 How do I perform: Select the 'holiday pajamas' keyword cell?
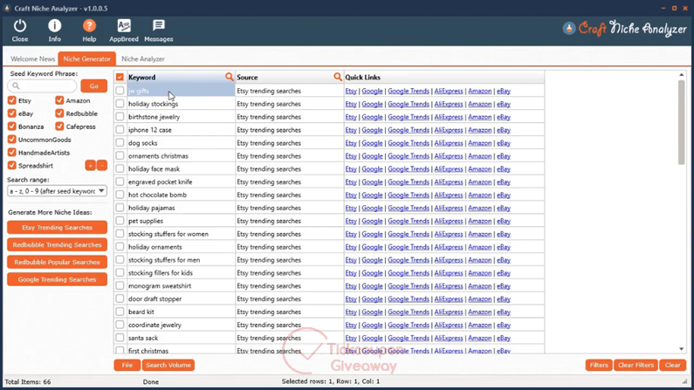(x=181, y=208)
